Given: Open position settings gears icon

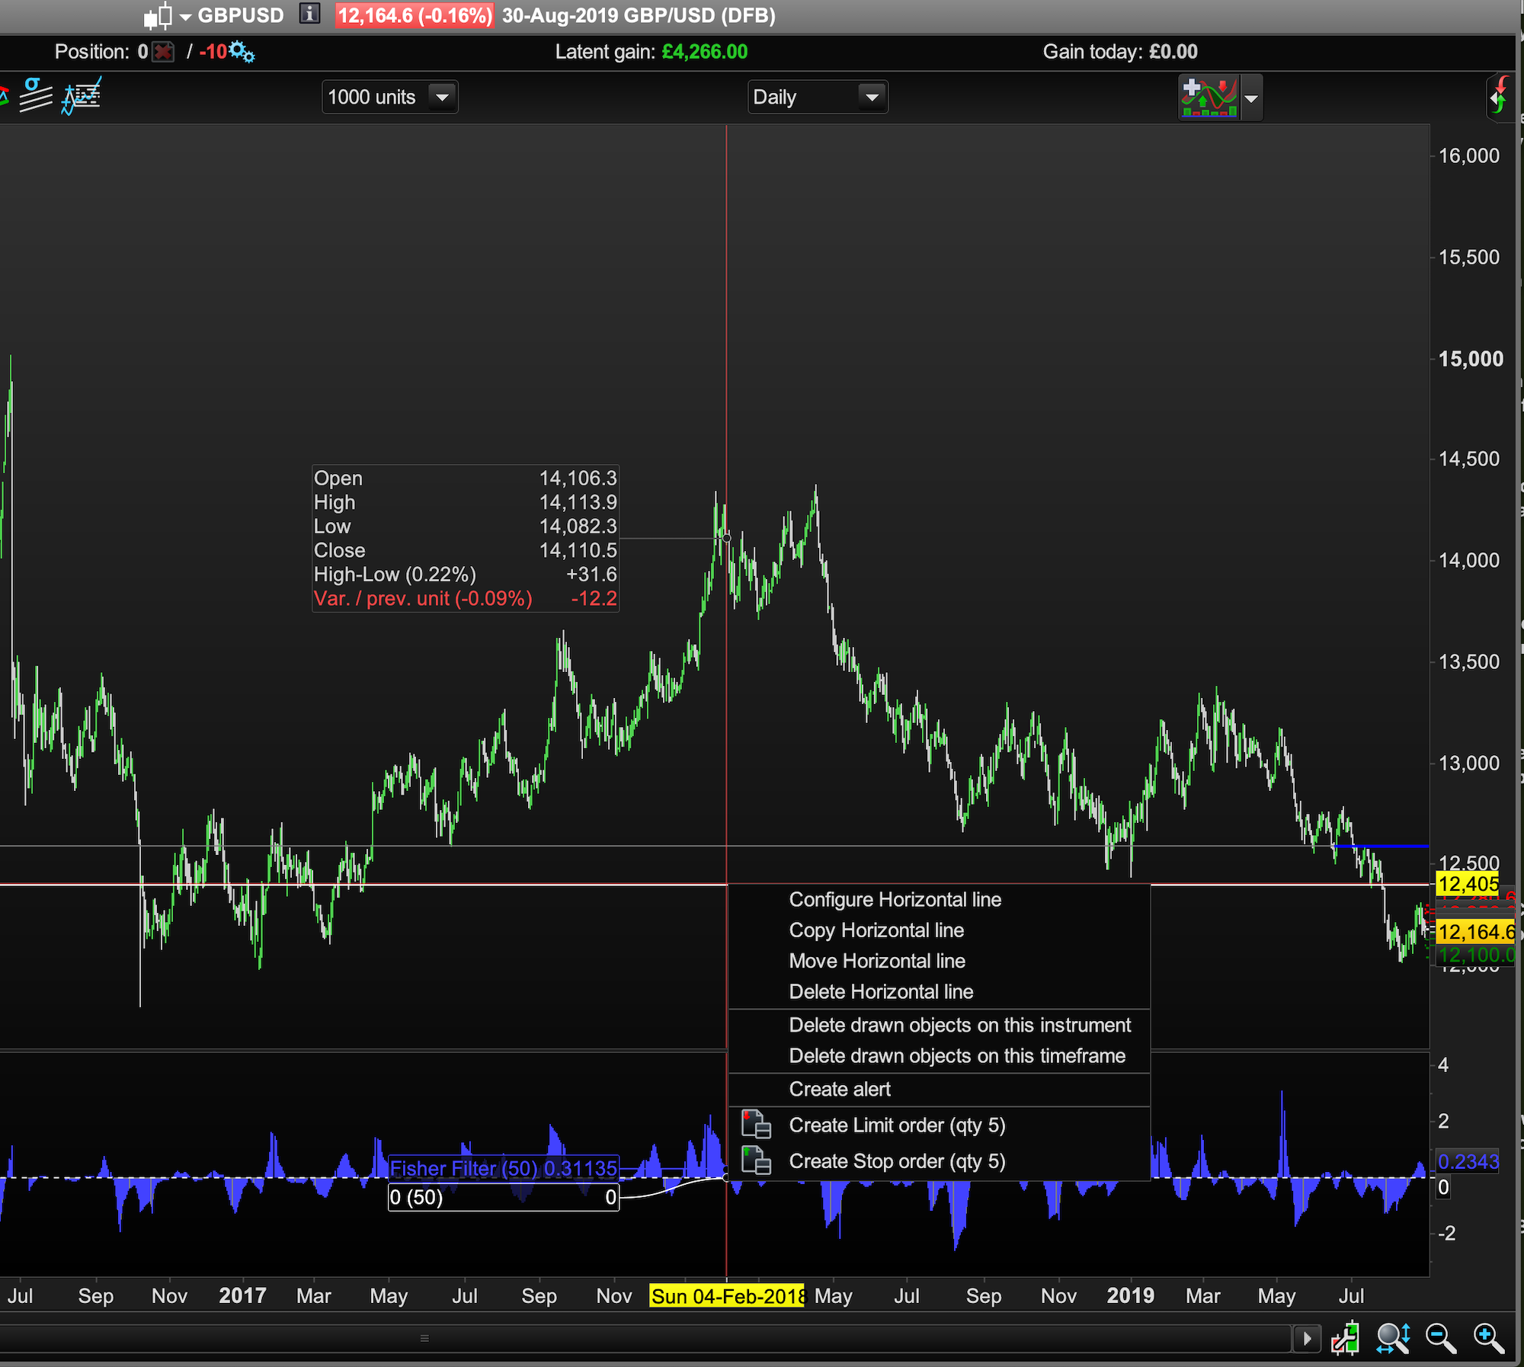Looking at the screenshot, I should (x=242, y=52).
